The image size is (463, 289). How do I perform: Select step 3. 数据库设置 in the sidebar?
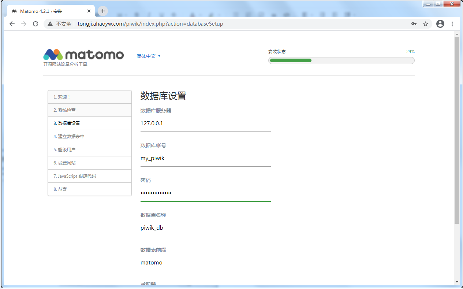(90, 123)
